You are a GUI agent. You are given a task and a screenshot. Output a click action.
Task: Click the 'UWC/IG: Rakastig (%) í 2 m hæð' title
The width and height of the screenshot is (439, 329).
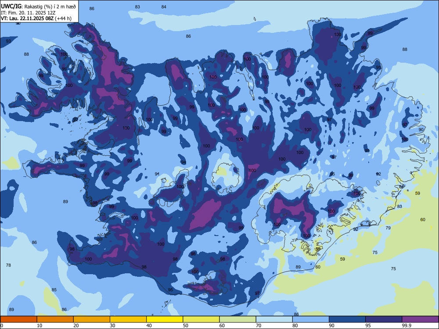[x=38, y=6]
